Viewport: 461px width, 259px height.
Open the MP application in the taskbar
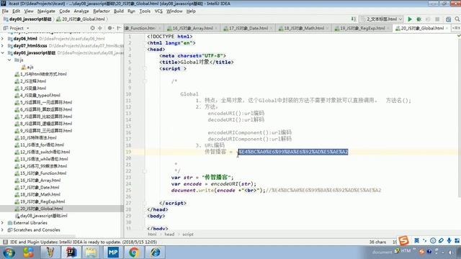click(x=113, y=253)
